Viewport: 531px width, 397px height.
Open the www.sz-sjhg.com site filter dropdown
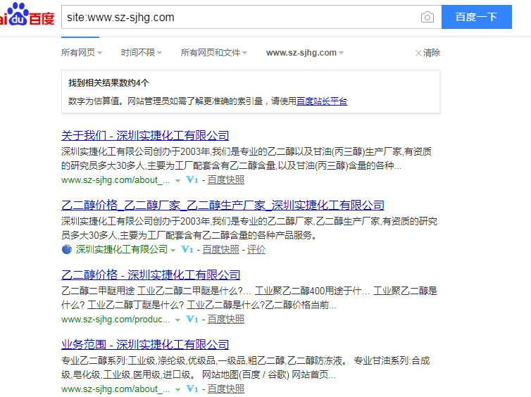point(305,53)
